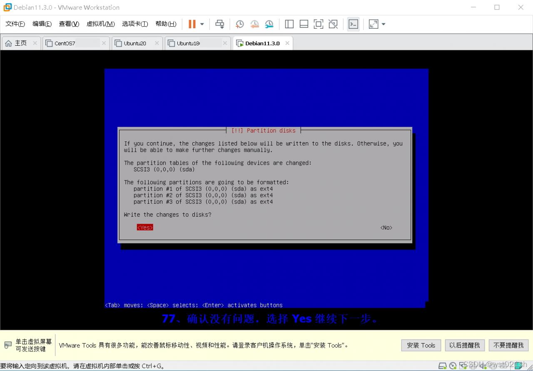Click the CD/DVD drive status bar icon
533x371 pixels.
pos(453,366)
